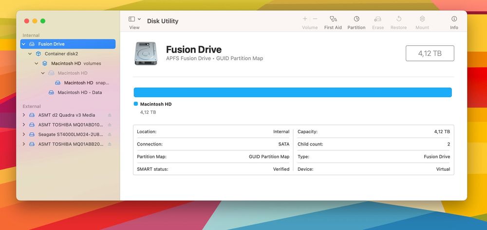Viewport: 487px width, 230px height.
Task: Expand ASMT TOSHIBA MQ01ABD10 drive
Action: pyautogui.click(x=24, y=124)
